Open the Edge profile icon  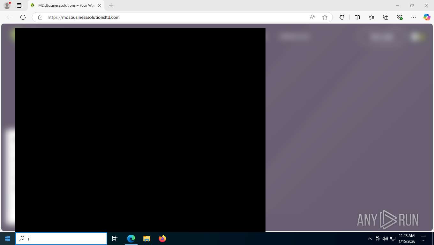point(7,5)
